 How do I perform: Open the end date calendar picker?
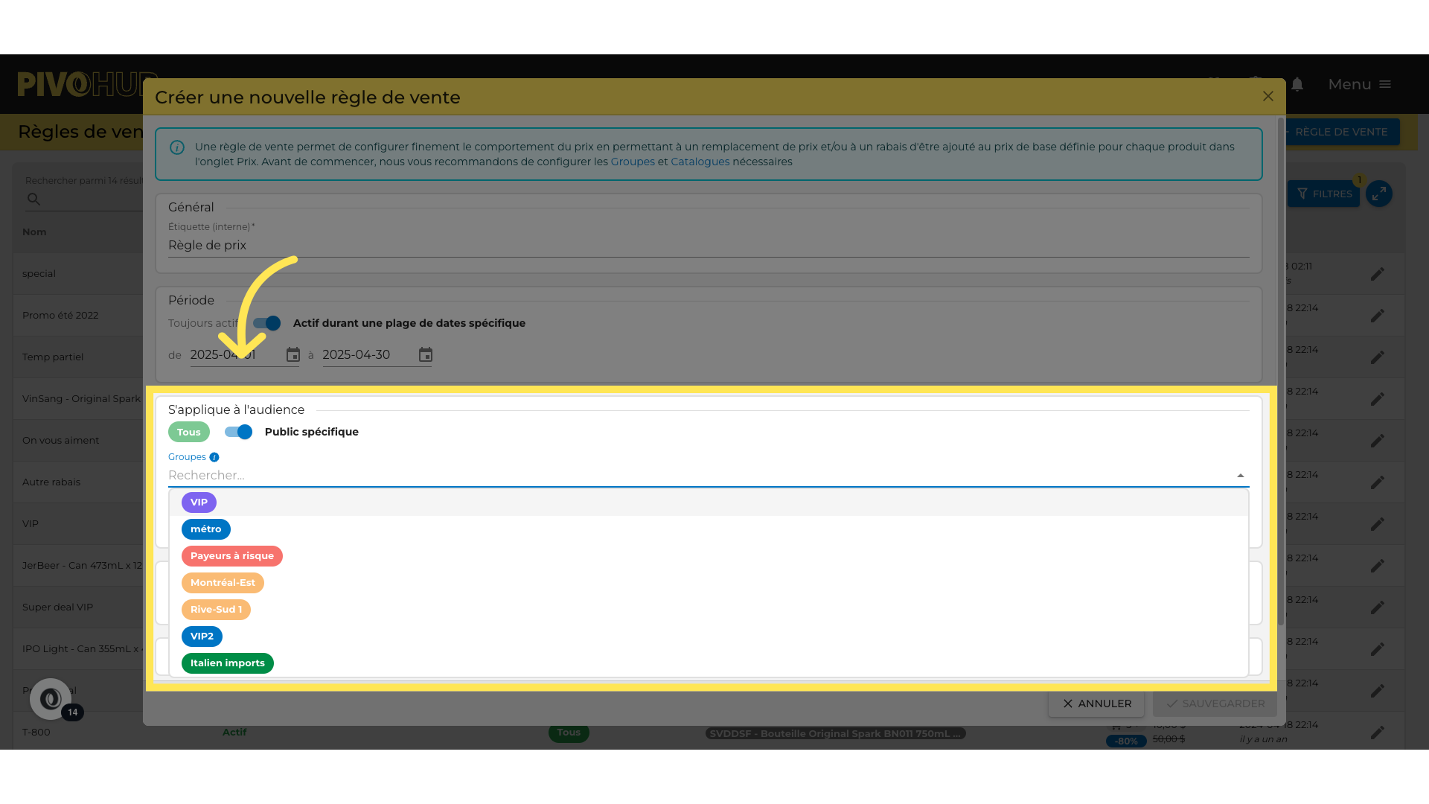pos(426,355)
